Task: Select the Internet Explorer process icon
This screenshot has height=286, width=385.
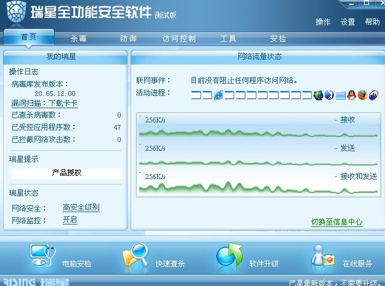Action: (218, 95)
